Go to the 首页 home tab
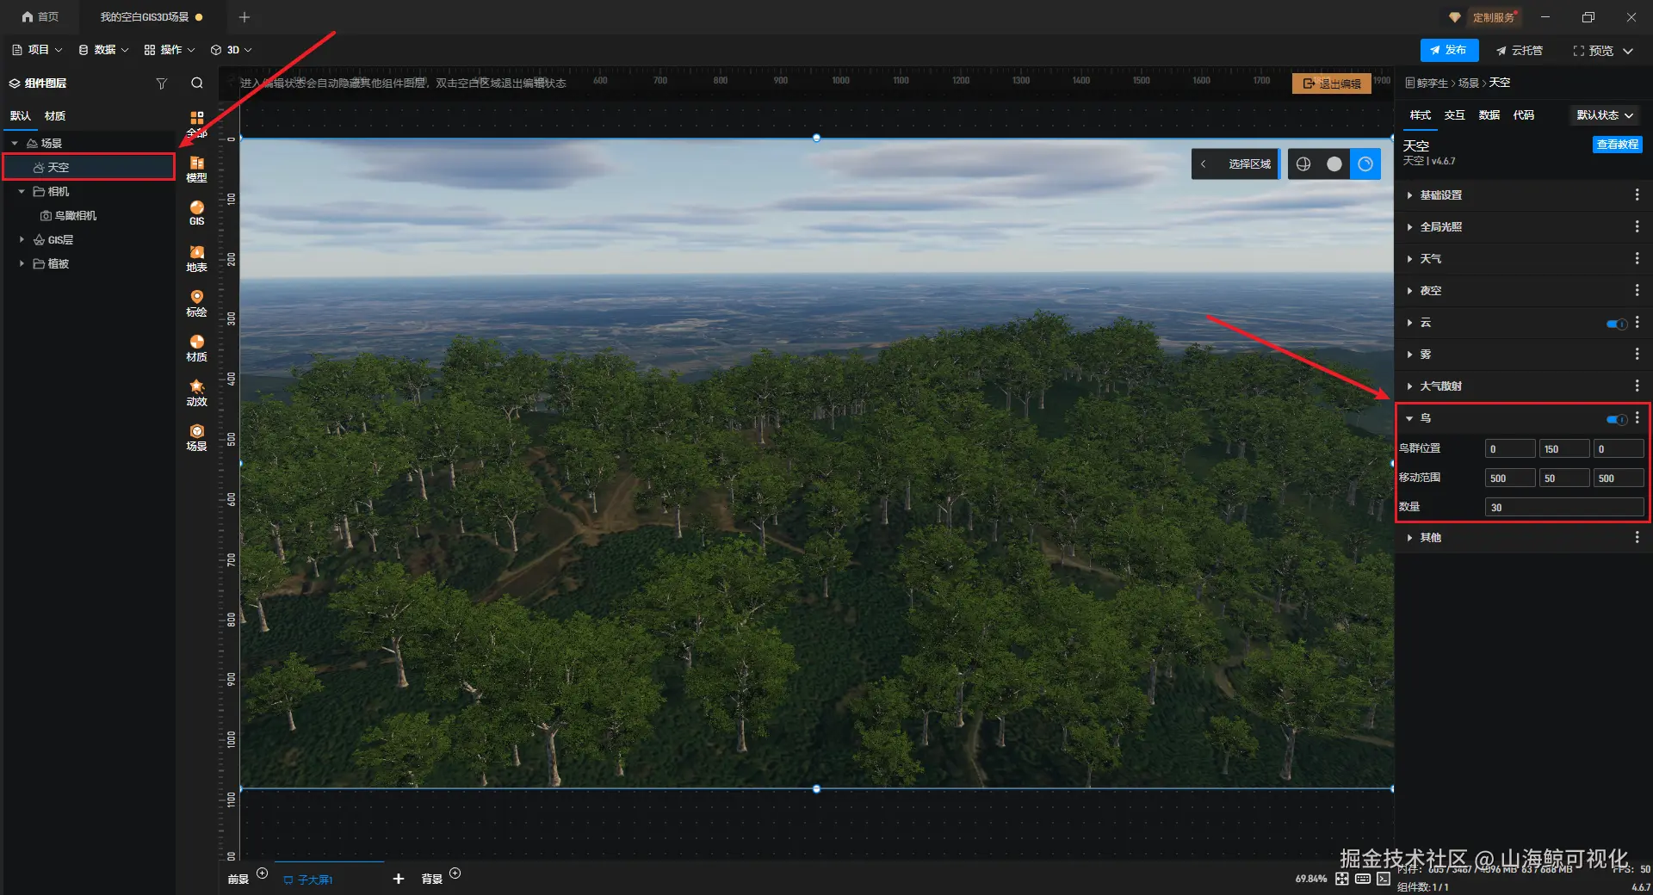This screenshot has width=1653, height=895. [40, 17]
